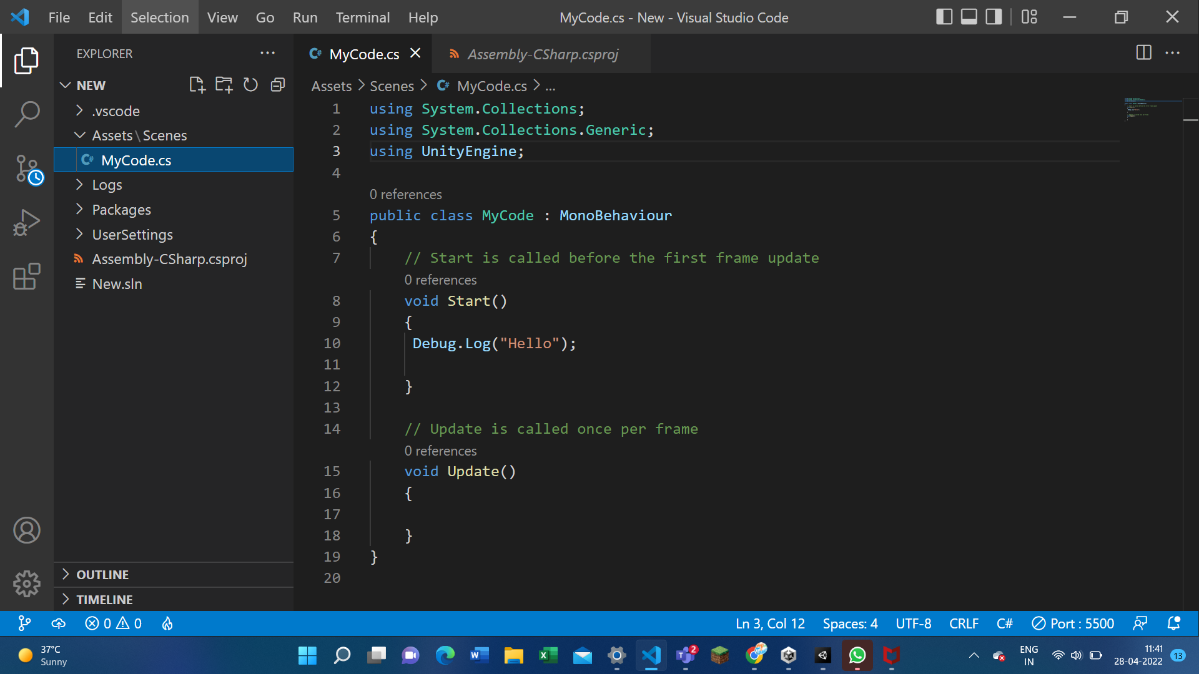Image resolution: width=1199 pixels, height=674 pixels.
Task: Click Port : 5500 in the status bar
Action: pyautogui.click(x=1072, y=623)
